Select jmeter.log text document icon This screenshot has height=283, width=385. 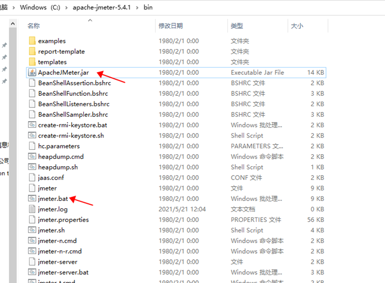pos(32,209)
